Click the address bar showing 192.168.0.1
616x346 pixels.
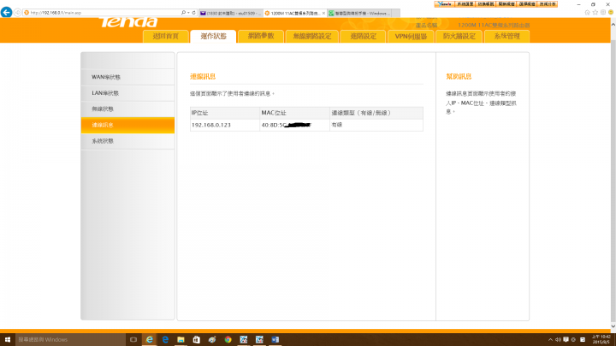point(102,13)
